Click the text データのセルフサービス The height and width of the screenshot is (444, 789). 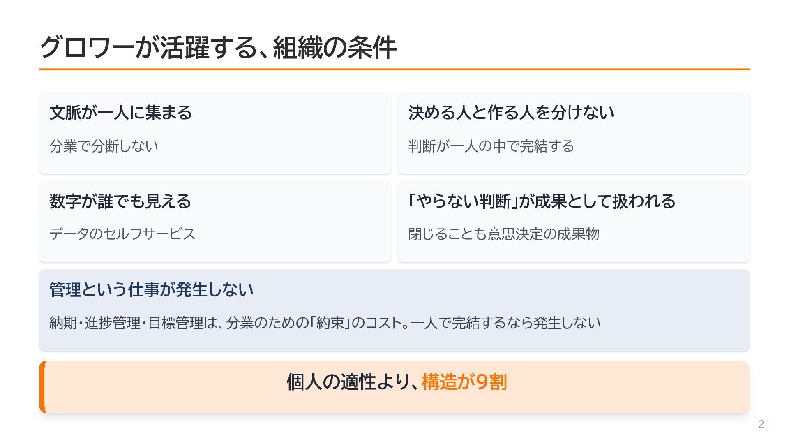(x=122, y=234)
